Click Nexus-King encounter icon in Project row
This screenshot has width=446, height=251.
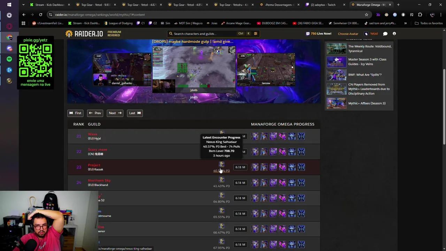tap(222, 164)
